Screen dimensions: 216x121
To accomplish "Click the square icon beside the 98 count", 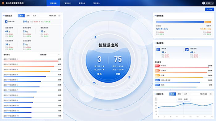I will pos(158,49).
